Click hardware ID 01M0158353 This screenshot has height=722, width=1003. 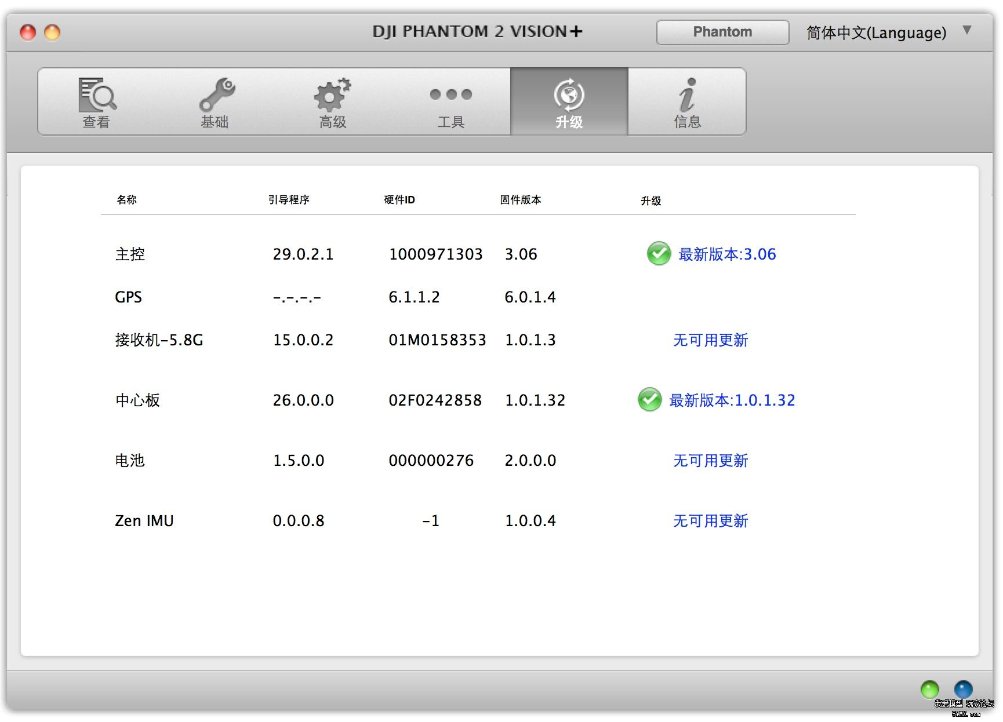point(437,340)
